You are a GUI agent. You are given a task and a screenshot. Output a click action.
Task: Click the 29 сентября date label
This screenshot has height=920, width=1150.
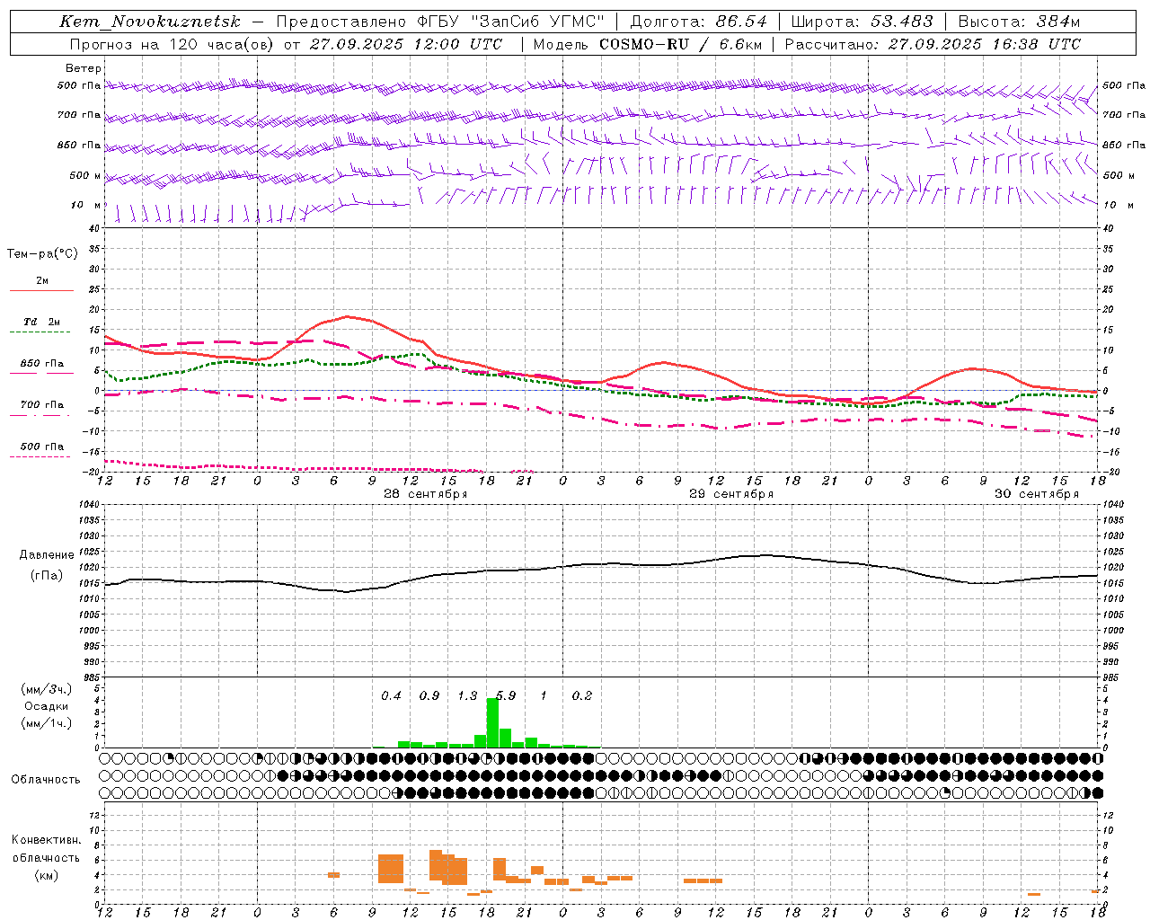730,494
